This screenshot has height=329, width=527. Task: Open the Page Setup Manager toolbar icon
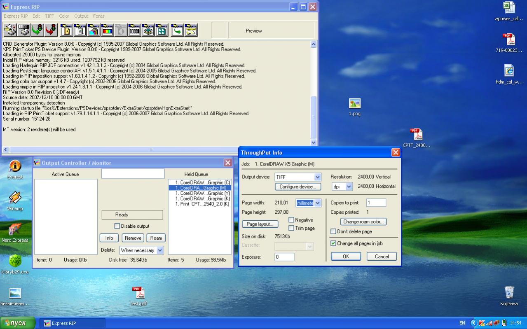coord(66,30)
